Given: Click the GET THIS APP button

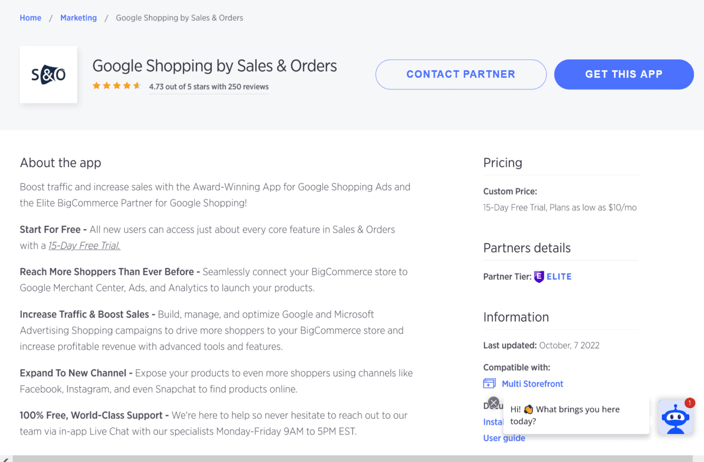Looking at the screenshot, I should (623, 74).
